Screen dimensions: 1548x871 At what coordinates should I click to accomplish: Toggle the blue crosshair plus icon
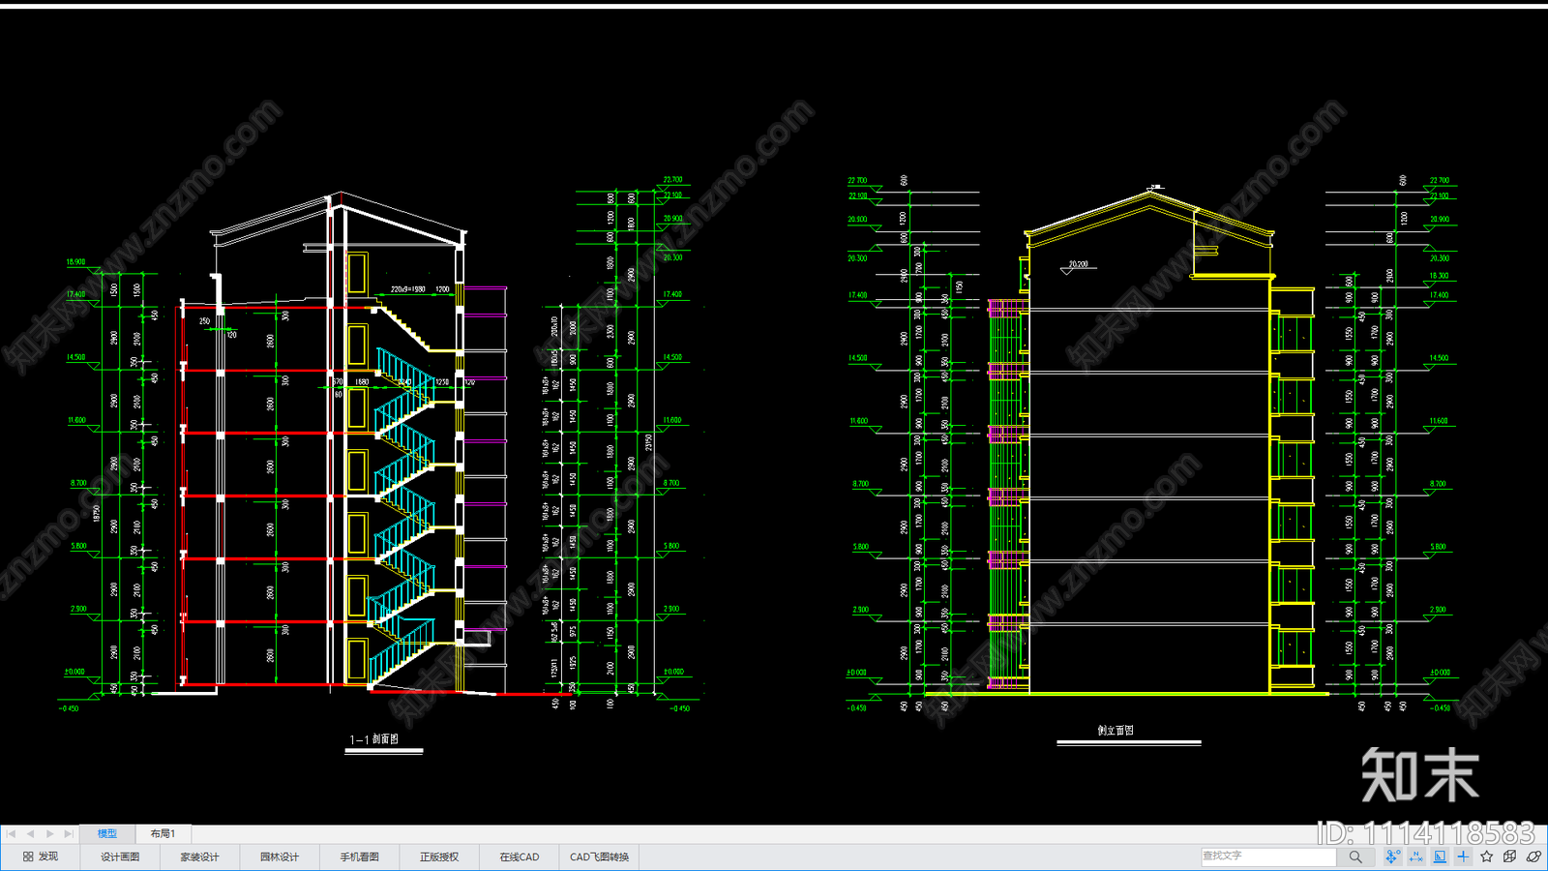[1463, 856]
